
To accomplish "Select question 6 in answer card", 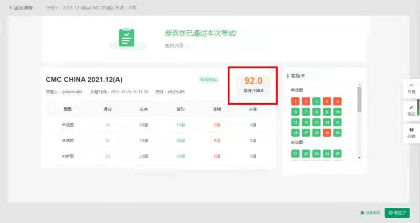I will point(296,112).
